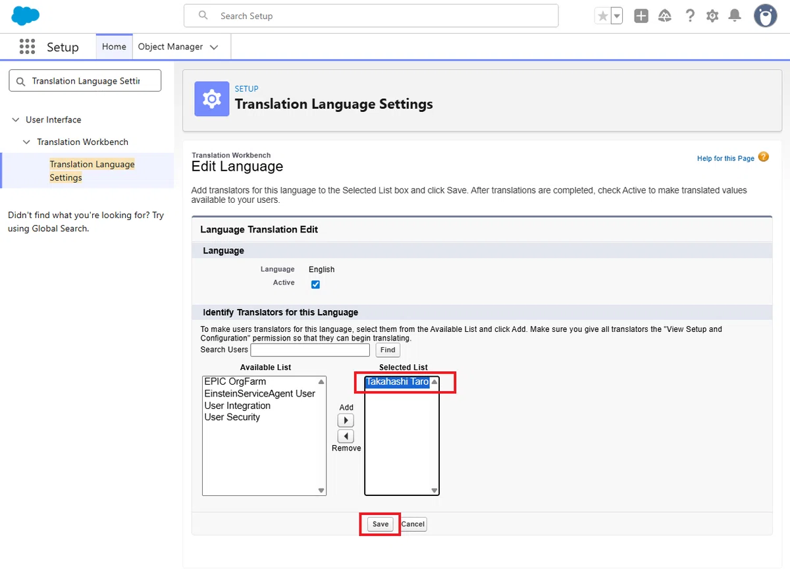Image resolution: width=790 pixels, height=571 pixels.
Task: Click the Translation Language Settings gear icon
Action: coord(212,99)
